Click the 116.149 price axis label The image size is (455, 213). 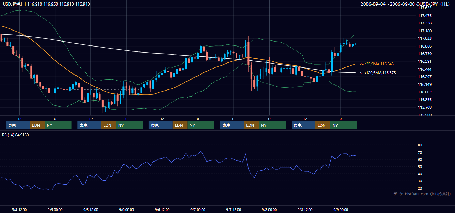tap(424, 84)
